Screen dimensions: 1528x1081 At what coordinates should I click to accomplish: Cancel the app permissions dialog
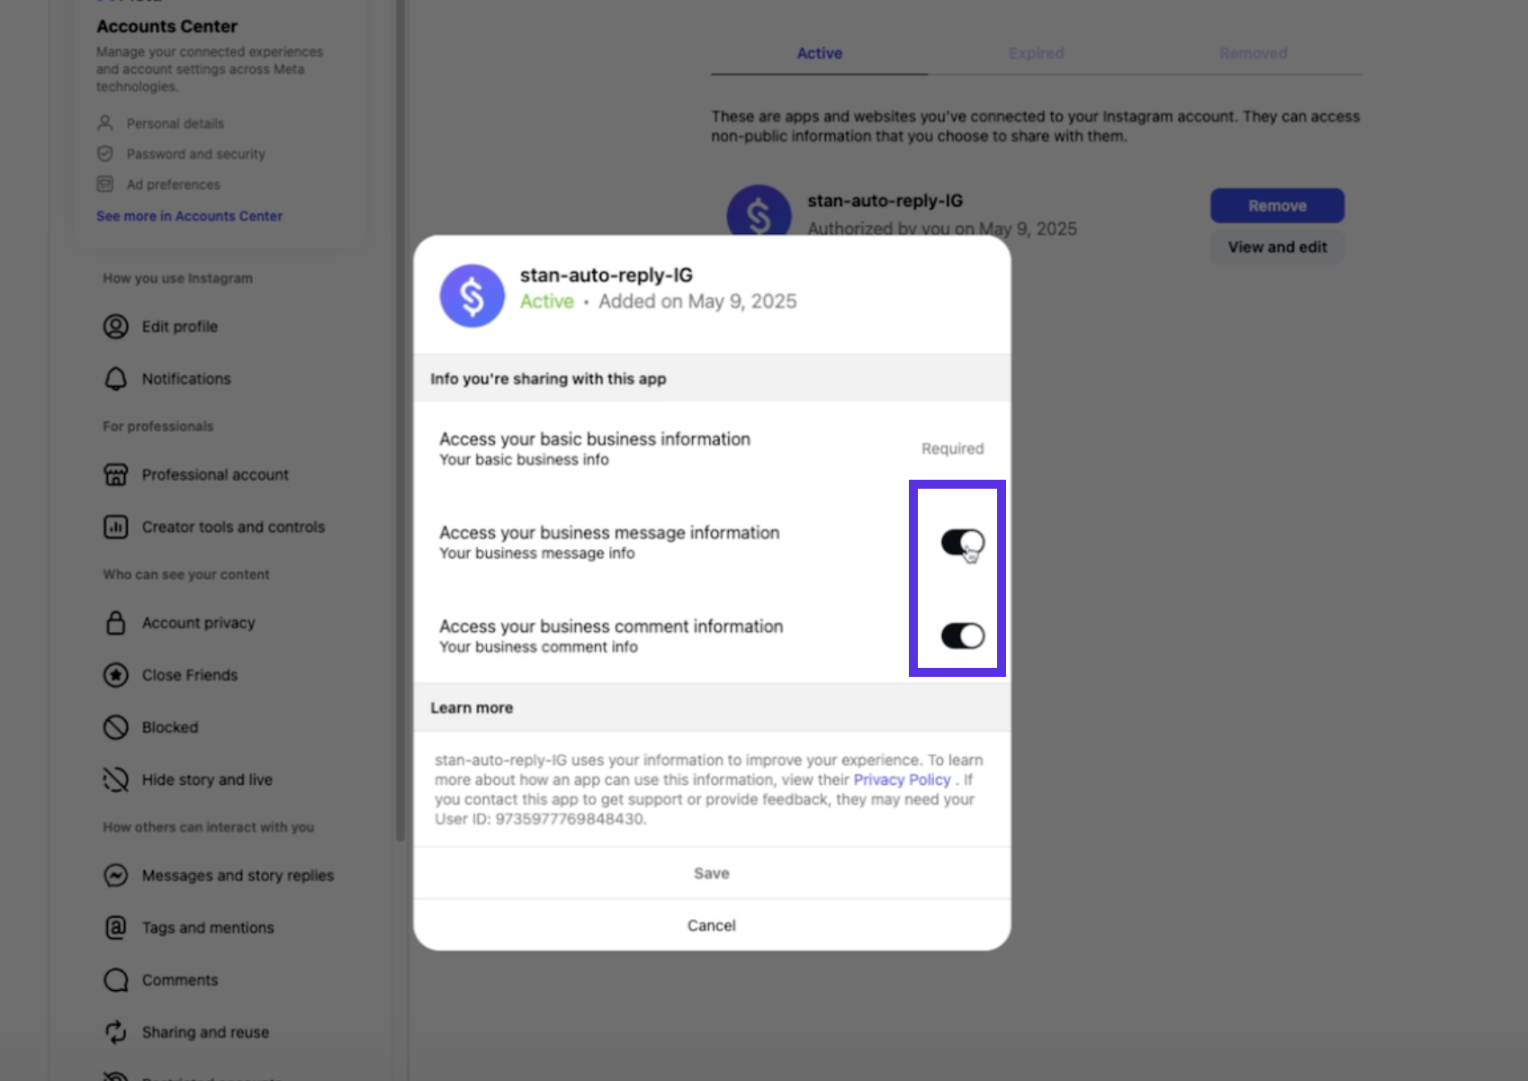tap(712, 925)
